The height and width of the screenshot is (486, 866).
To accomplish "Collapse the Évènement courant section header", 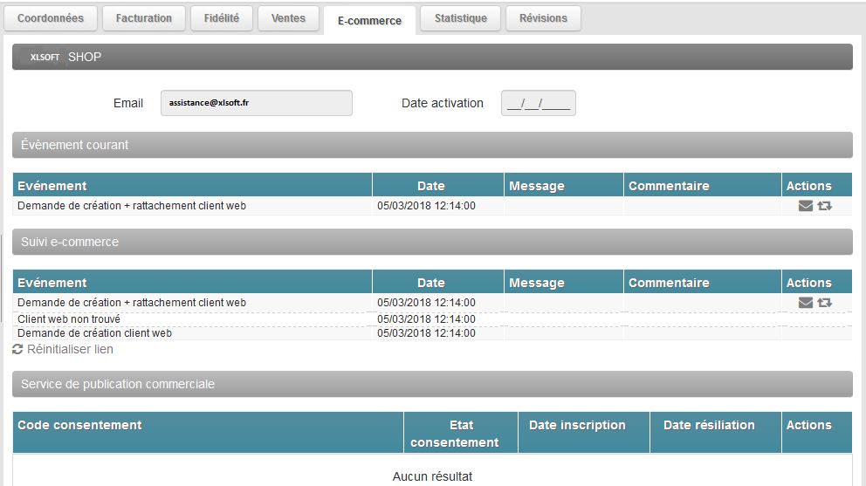I will (432, 145).
